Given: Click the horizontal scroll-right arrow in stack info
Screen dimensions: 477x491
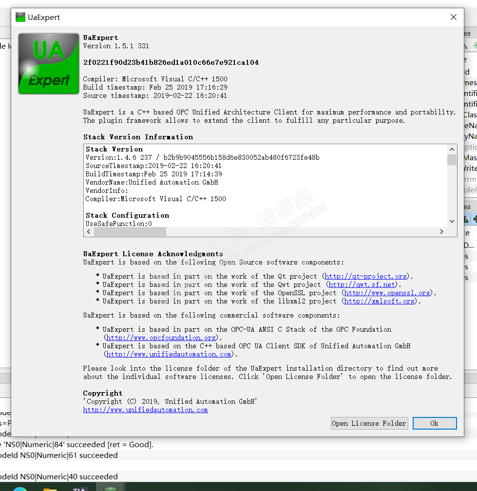Looking at the screenshot, I should (441, 231).
